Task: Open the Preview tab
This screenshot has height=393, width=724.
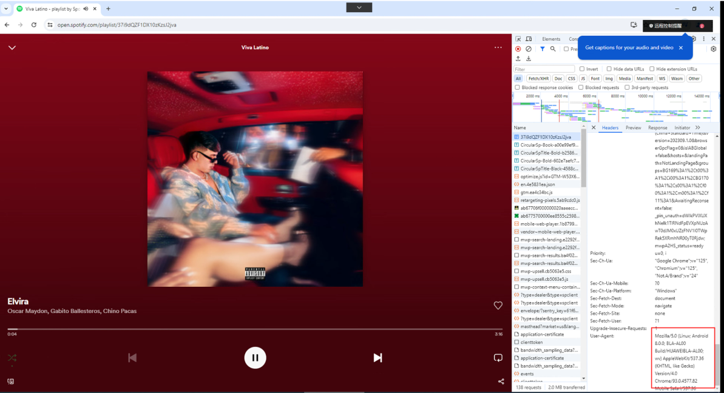Action: pos(633,128)
